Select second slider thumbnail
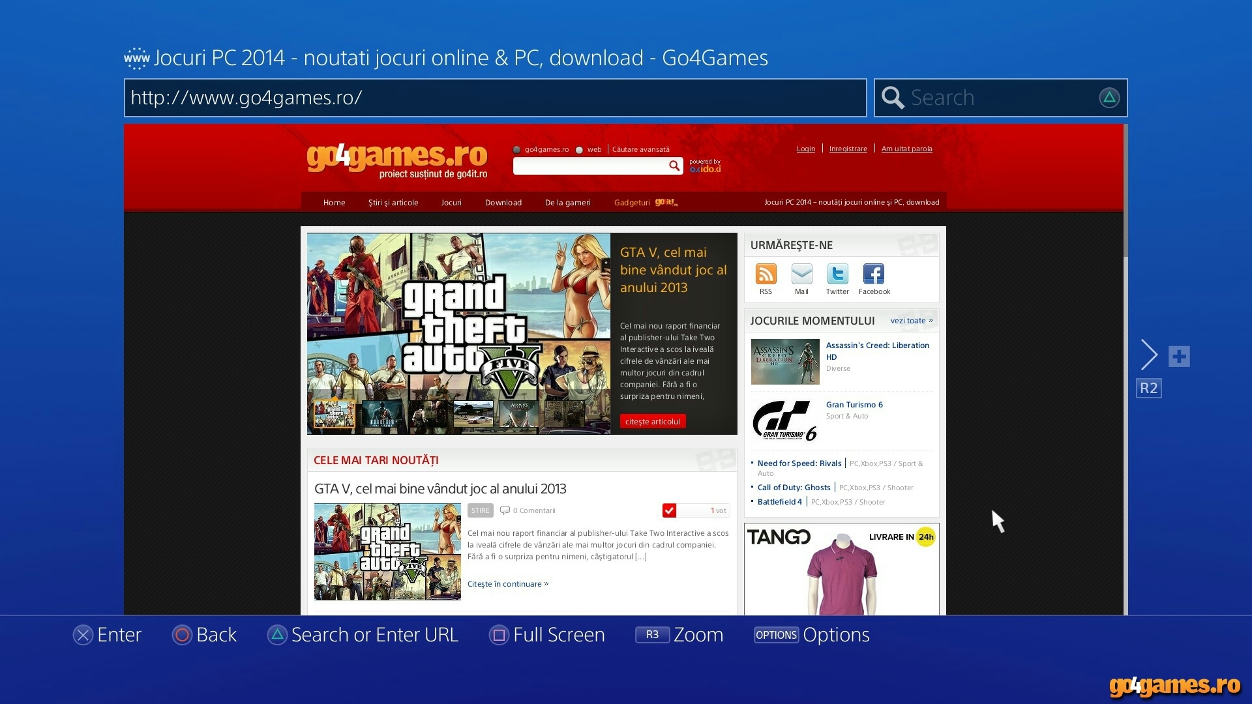The width and height of the screenshot is (1252, 704). [x=383, y=415]
